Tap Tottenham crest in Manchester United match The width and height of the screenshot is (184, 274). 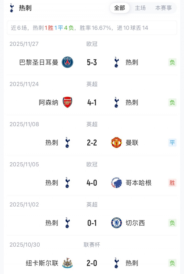[67, 143]
